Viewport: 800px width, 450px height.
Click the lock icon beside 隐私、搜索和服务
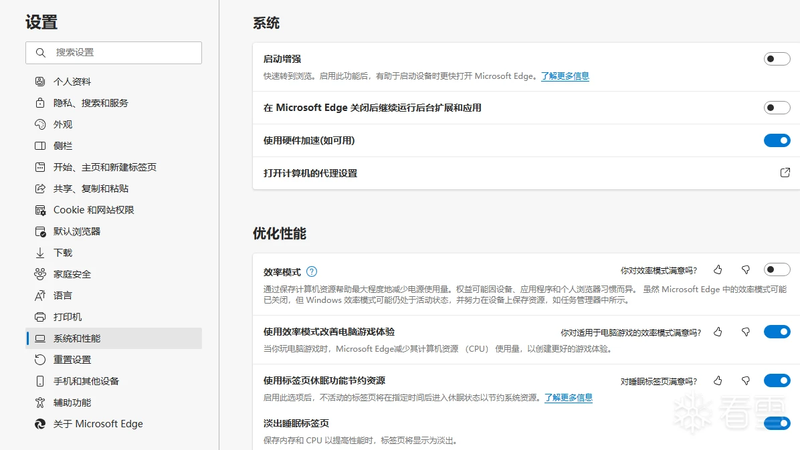coord(39,103)
